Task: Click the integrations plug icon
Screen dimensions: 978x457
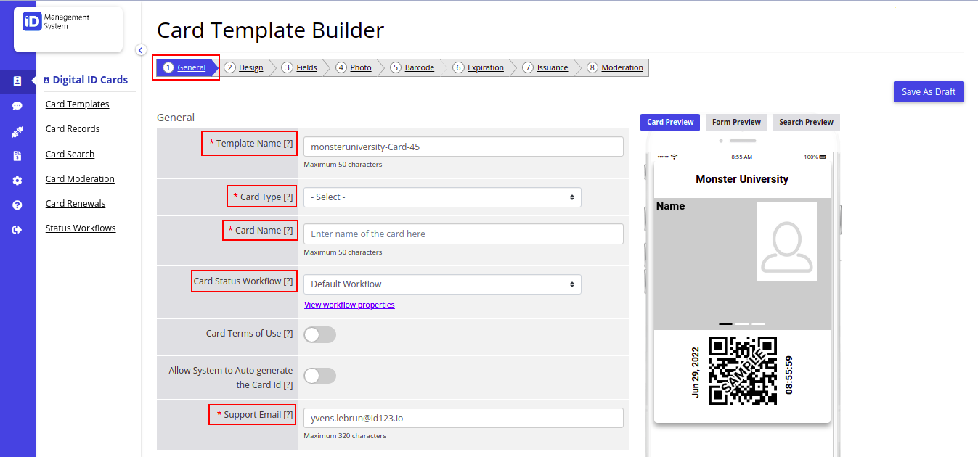Action: [18, 131]
